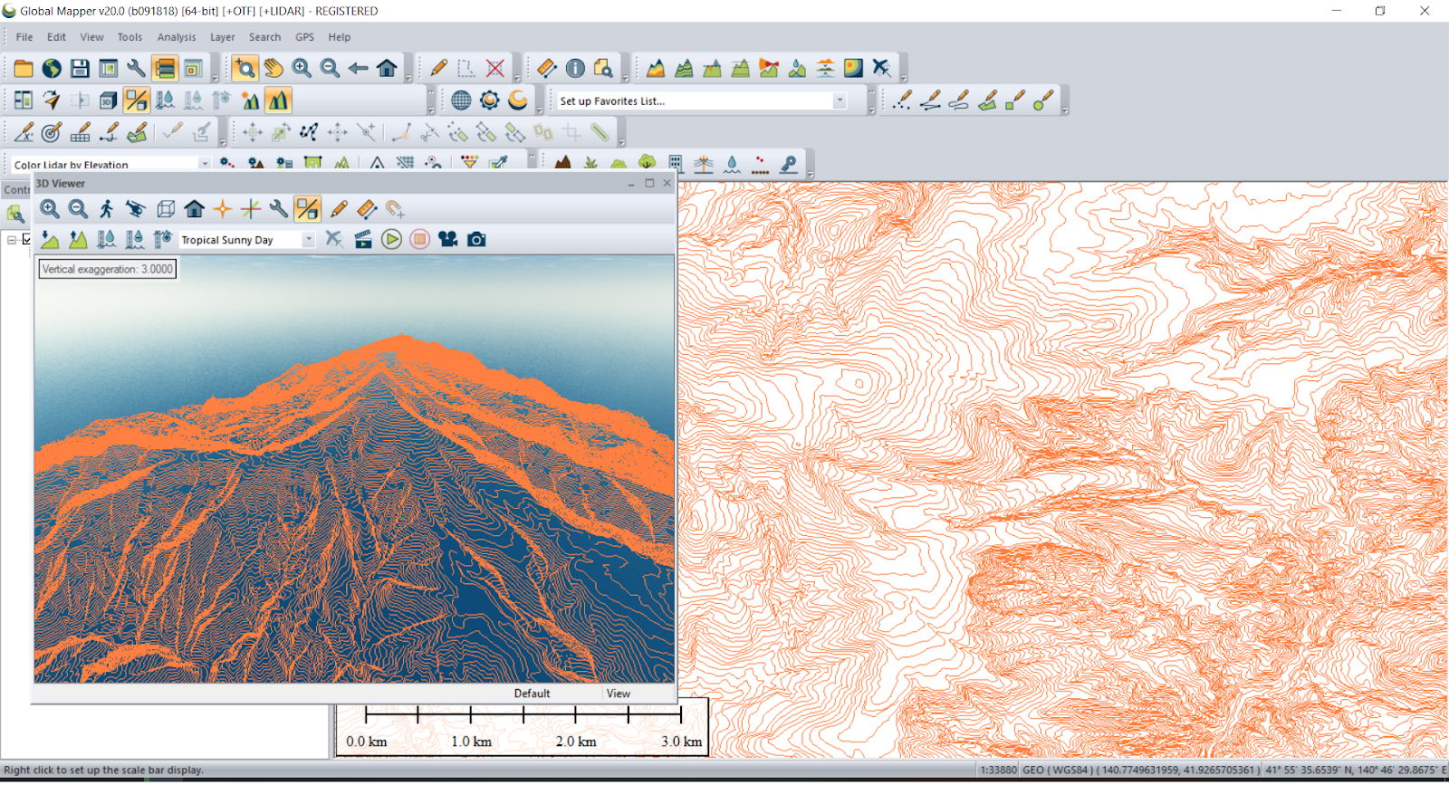The height and width of the screenshot is (785, 1449).
Task: Click the Full View home icon in main toolbar
Action: point(387,68)
